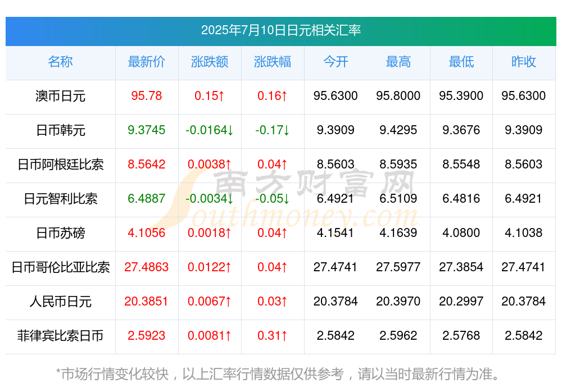Click the low value 4.0800
This screenshot has width=562, height=392.
click(461, 233)
